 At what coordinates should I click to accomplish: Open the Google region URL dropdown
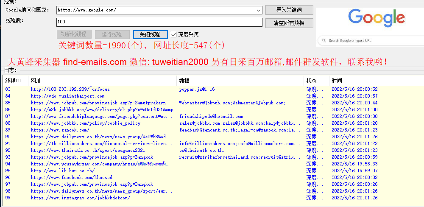tap(259, 10)
